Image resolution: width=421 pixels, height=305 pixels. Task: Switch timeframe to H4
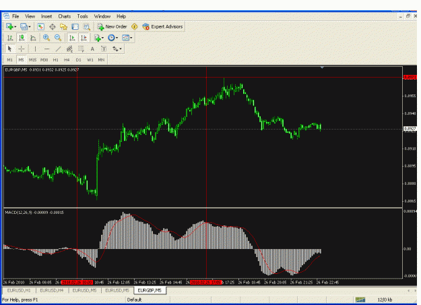tap(67, 59)
